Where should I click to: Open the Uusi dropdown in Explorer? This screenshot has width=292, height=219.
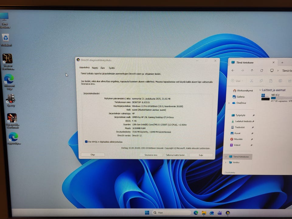[x=237, y=81]
